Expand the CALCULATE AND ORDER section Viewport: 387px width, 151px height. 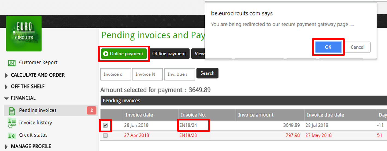(x=35, y=75)
